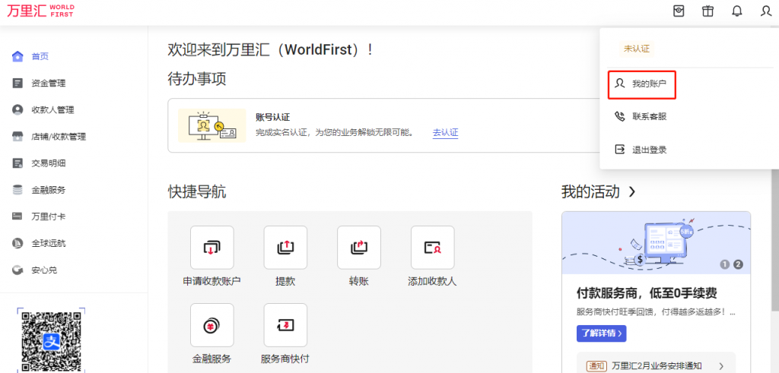Click the logout icon beside 退出登录
Image resolution: width=779 pixels, height=373 pixels.
click(x=619, y=150)
